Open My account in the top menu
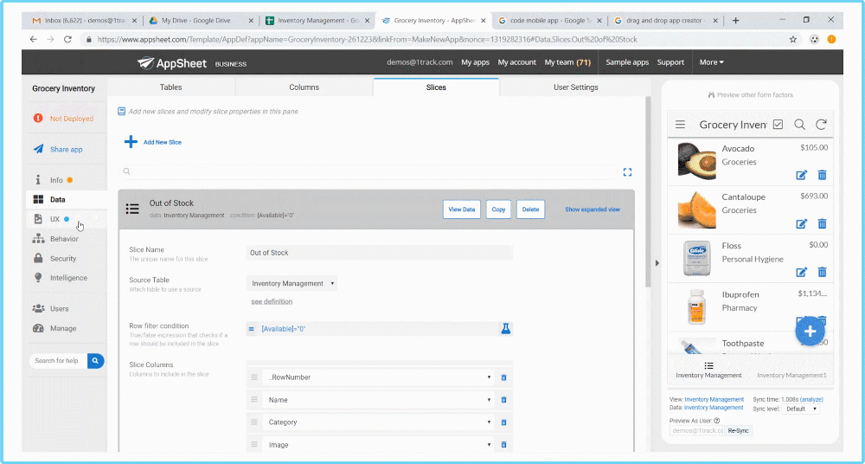The image size is (865, 464). pos(517,62)
